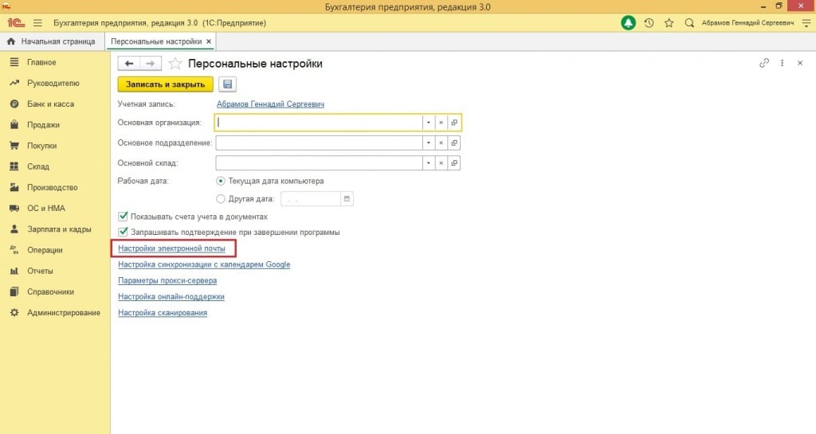Click the floppy disk save icon

228,84
